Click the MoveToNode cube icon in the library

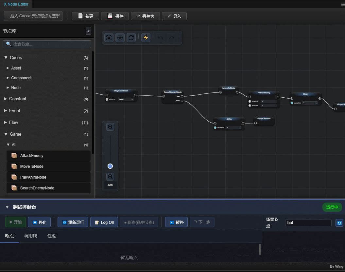(14, 166)
